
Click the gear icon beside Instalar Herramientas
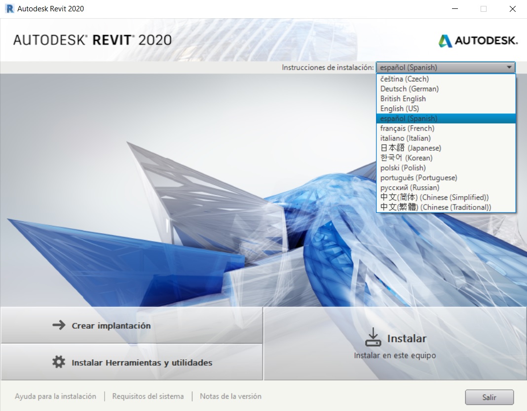tap(59, 362)
